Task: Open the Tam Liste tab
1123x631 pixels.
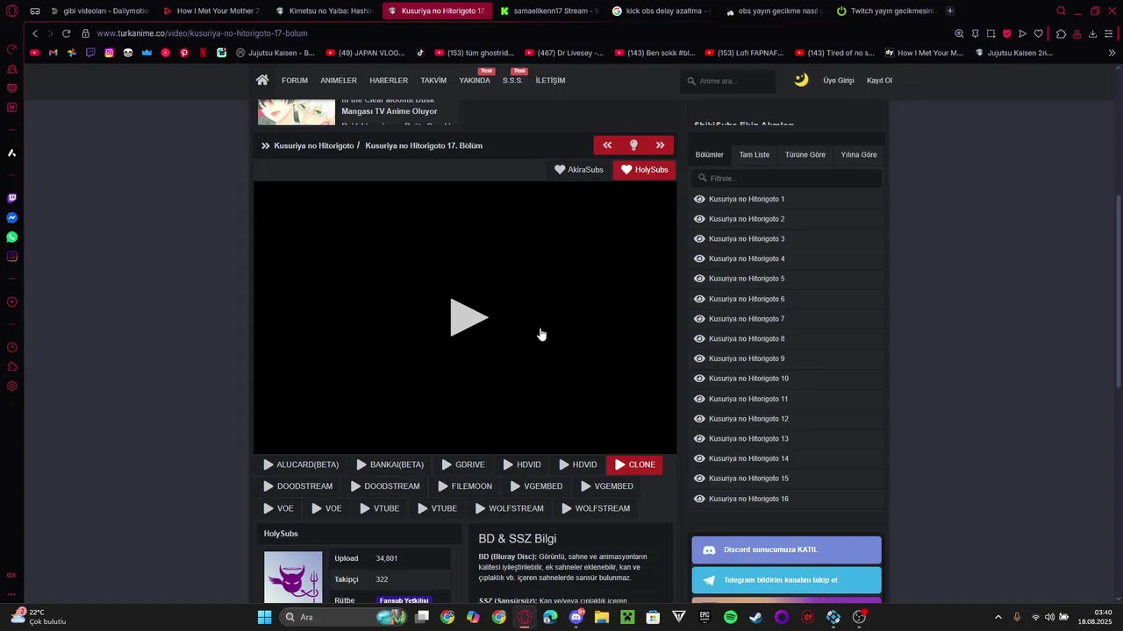Action: point(754,154)
